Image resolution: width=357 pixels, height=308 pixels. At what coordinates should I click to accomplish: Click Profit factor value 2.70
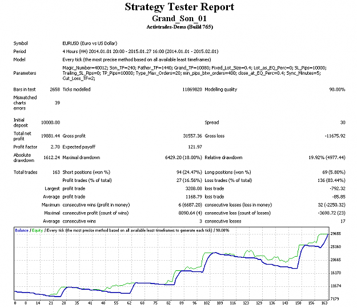[x=55, y=147]
